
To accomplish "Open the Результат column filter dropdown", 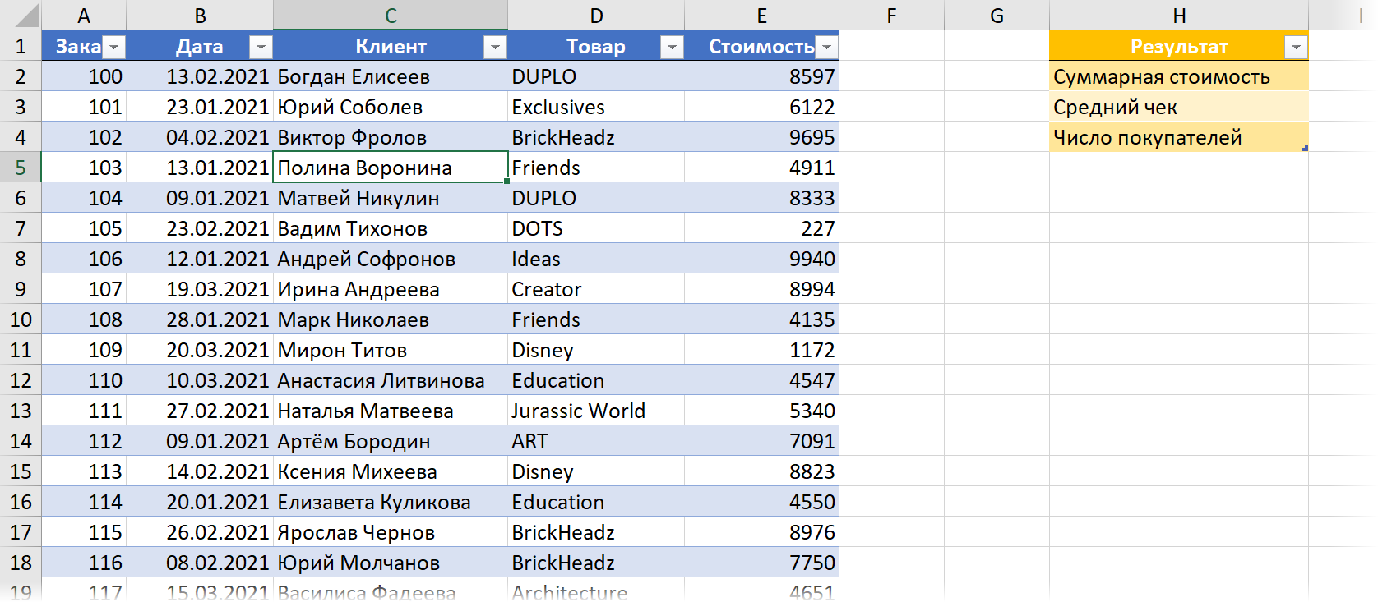I will click(x=1296, y=48).
